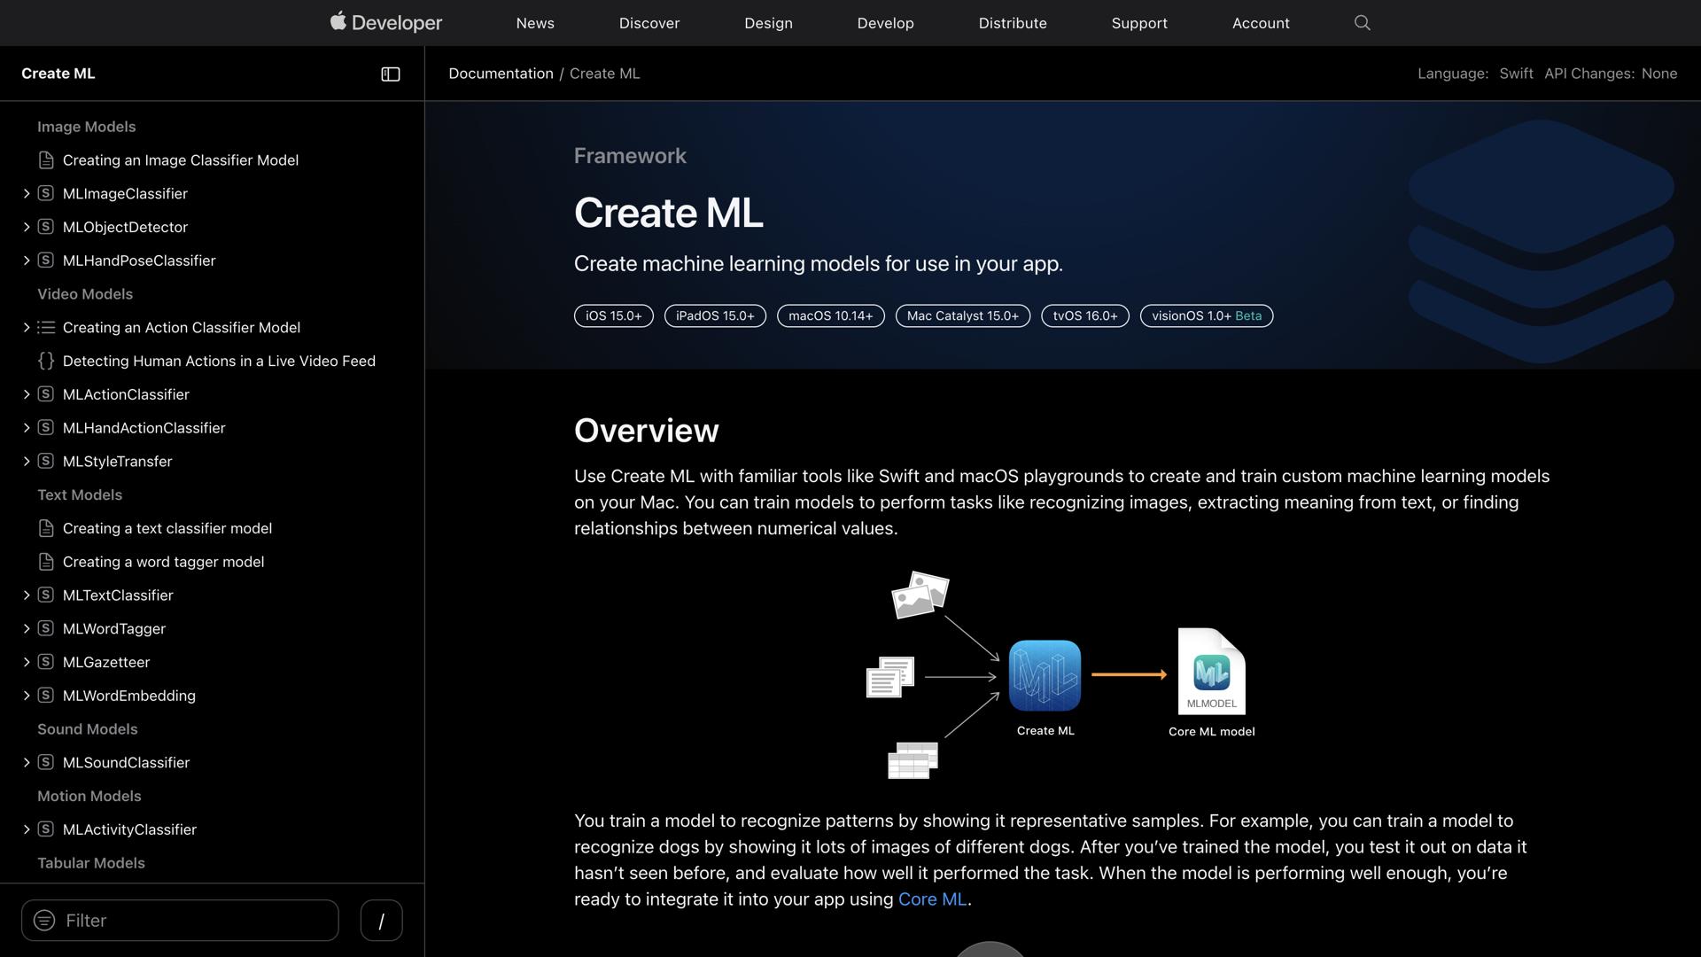Switch Language from Swift
This screenshot has height=957, width=1701.
point(1516,74)
